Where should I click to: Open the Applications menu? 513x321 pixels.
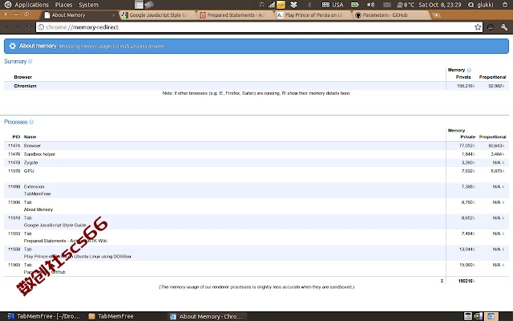(32, 5)
